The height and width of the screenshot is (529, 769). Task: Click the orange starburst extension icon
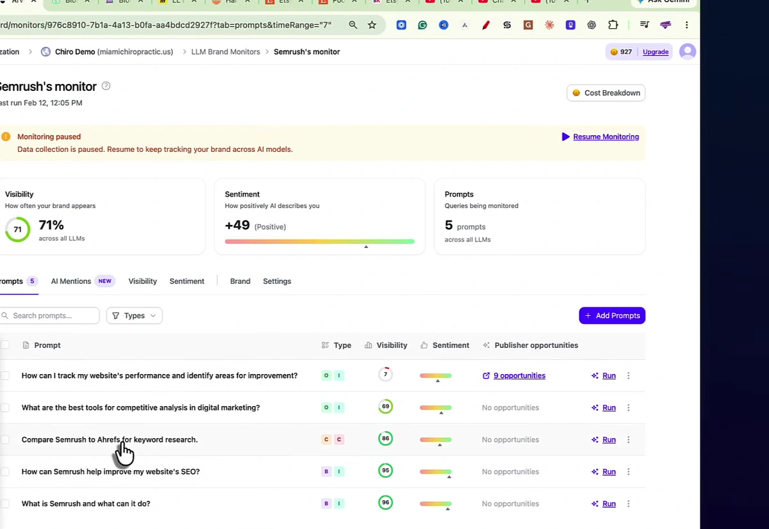pyautogui.click(x=549, y=25)
